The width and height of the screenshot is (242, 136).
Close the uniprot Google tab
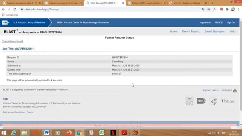[x=206, y=3]
